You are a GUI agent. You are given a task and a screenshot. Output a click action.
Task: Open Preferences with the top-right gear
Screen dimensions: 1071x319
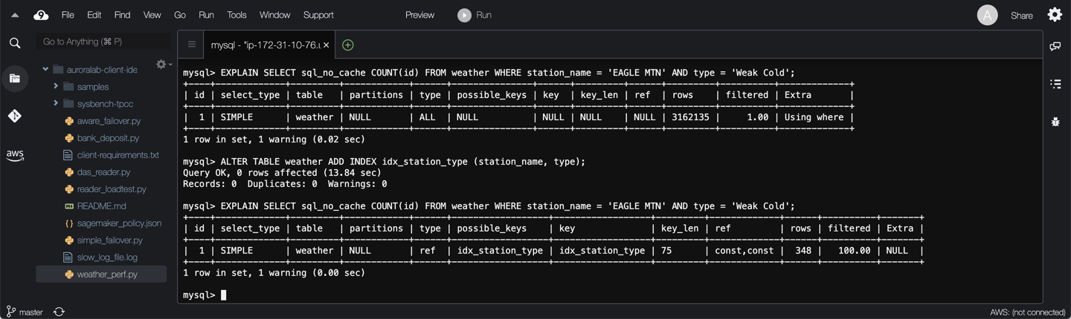pos(1055,15)
